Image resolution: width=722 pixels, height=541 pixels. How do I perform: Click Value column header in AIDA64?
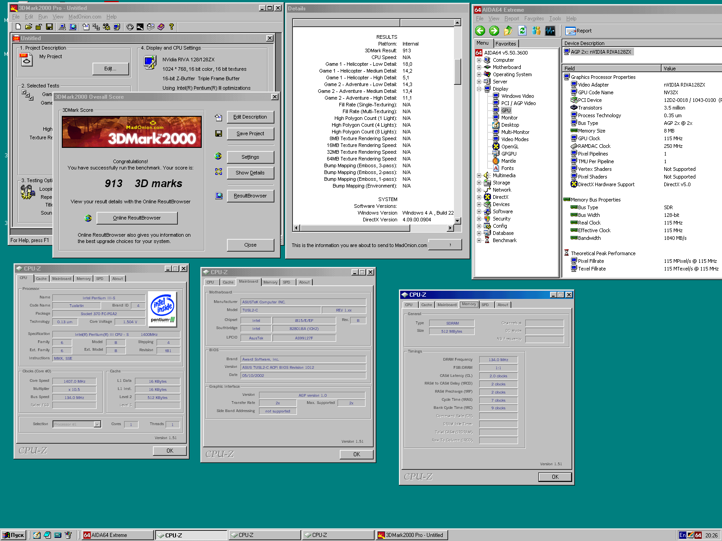692,69
